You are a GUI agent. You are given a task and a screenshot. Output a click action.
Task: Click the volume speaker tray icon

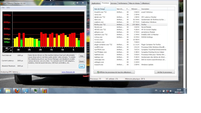(171, 91)
